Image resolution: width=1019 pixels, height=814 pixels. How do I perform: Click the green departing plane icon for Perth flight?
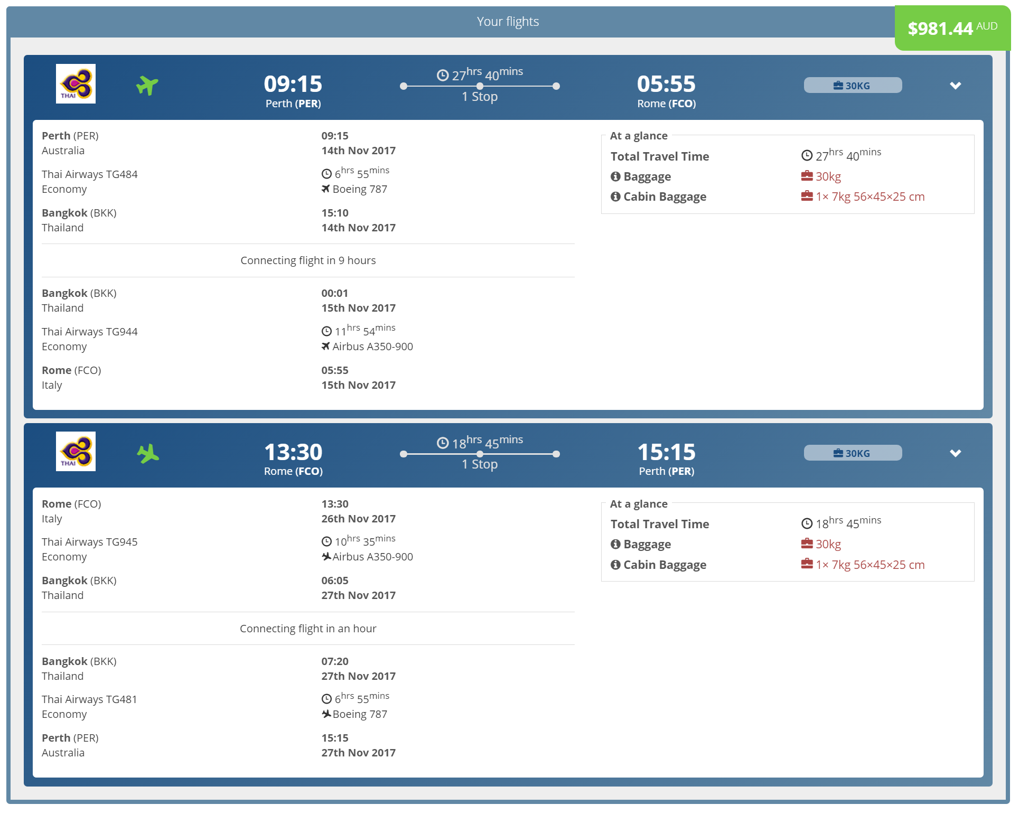[x=147, y=85]
